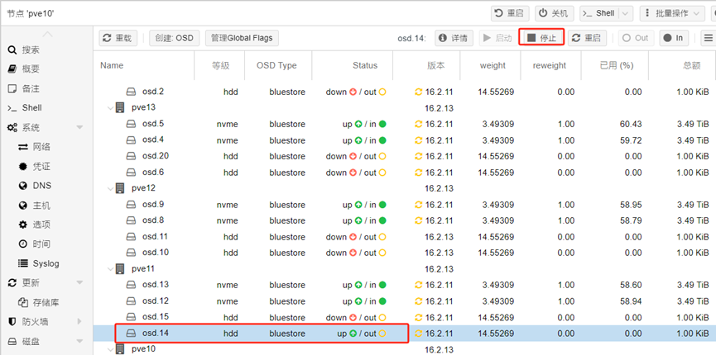
Task: Collapse the pve12 tree node
Action: (110, 188)
